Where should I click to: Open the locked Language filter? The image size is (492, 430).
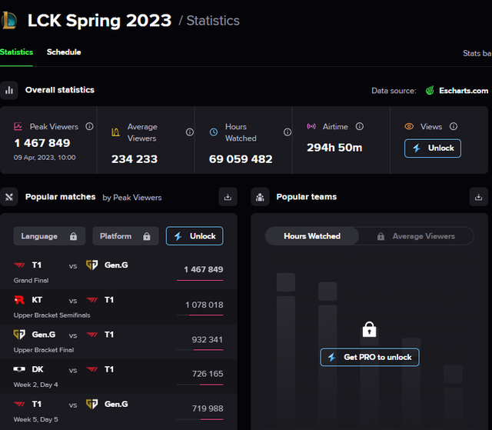[x=48, y=236]
